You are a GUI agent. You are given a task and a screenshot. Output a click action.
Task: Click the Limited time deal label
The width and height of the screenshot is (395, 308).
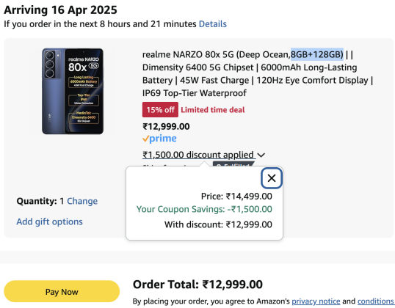point(213,110)
